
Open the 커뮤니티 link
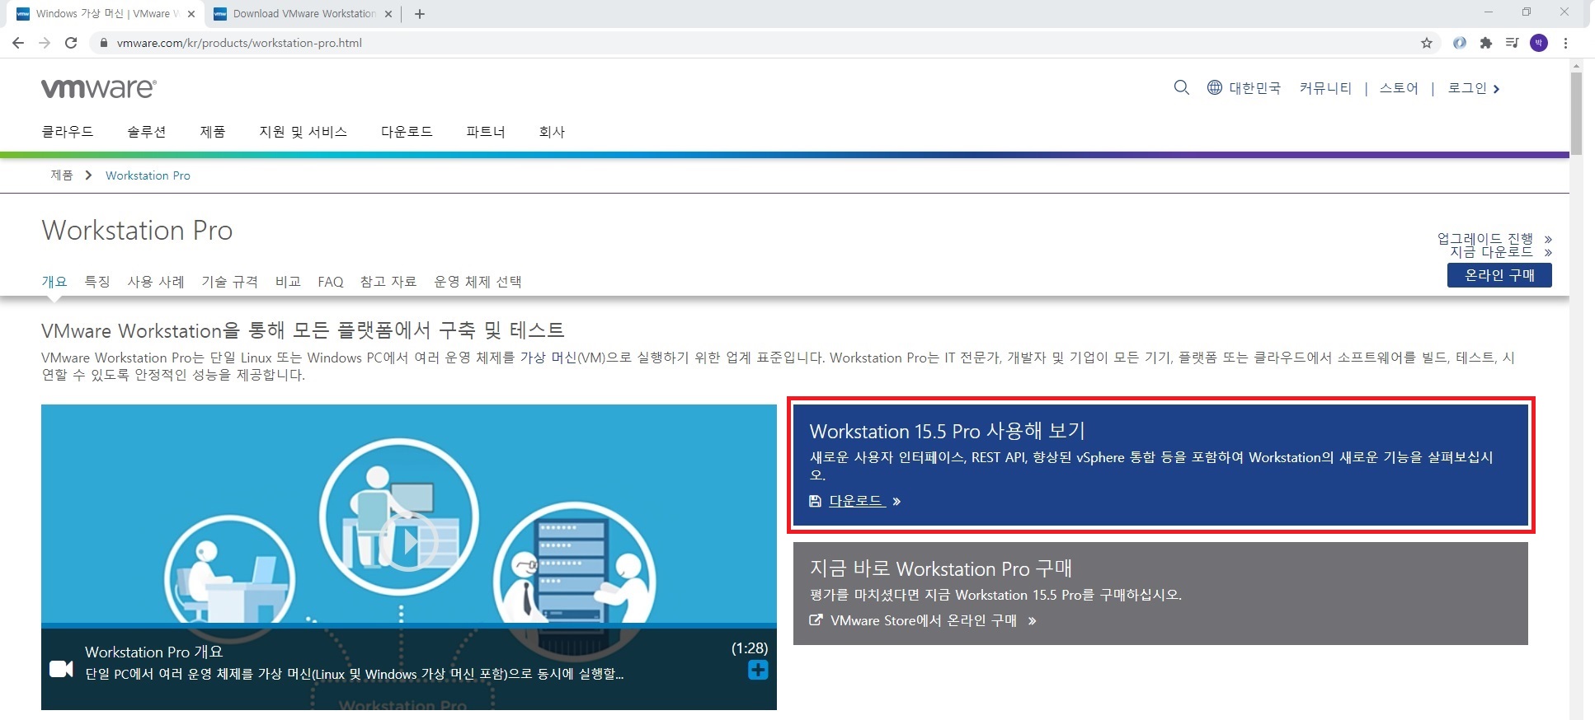1325,88
